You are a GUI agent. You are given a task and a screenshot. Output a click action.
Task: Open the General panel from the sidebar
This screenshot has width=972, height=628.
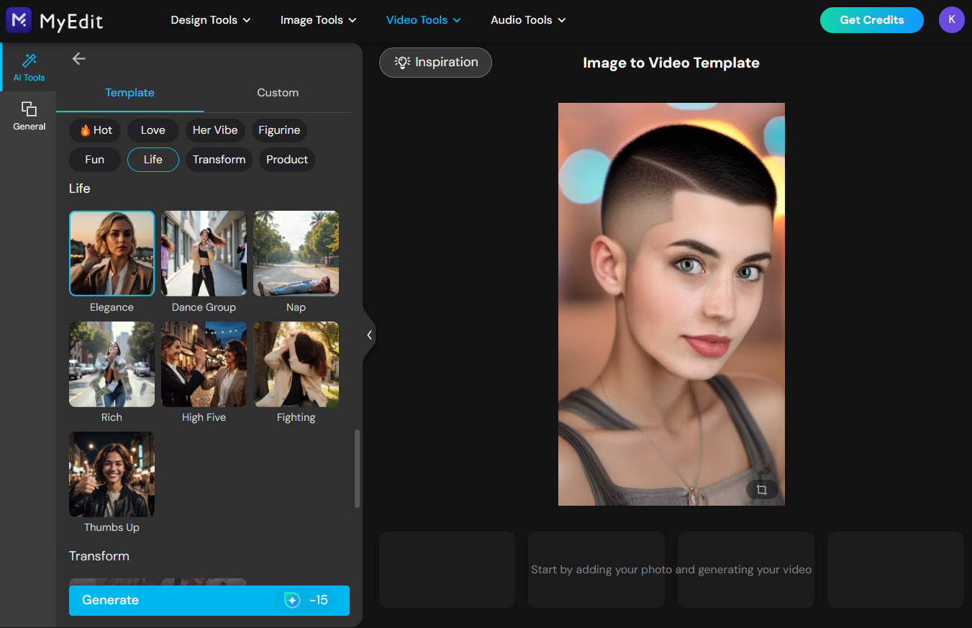29,115
